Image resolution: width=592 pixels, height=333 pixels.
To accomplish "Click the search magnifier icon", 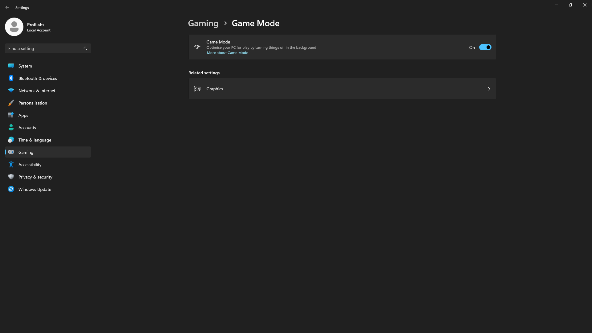I will 85,48.
